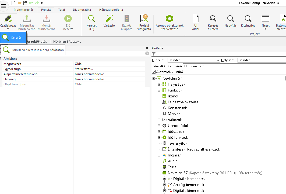Open the Csatlakozás dropdown arrow
Image resolution: width=286 pixels, height=194 pixels.
pos(8,29)
